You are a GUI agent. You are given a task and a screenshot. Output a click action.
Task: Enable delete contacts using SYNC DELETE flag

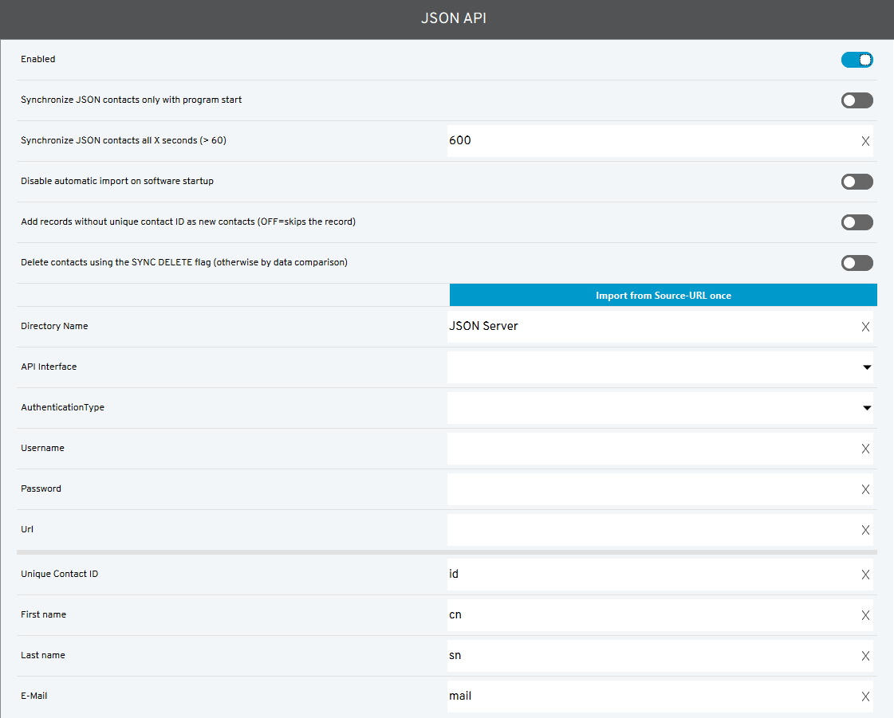coord(857,263)
